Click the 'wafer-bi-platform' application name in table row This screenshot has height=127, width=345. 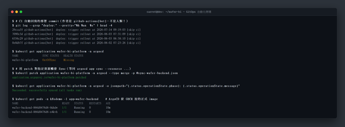click(25, 60)
